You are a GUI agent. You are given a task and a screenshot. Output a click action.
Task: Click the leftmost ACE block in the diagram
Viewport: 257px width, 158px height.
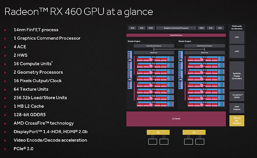point(132,28)
